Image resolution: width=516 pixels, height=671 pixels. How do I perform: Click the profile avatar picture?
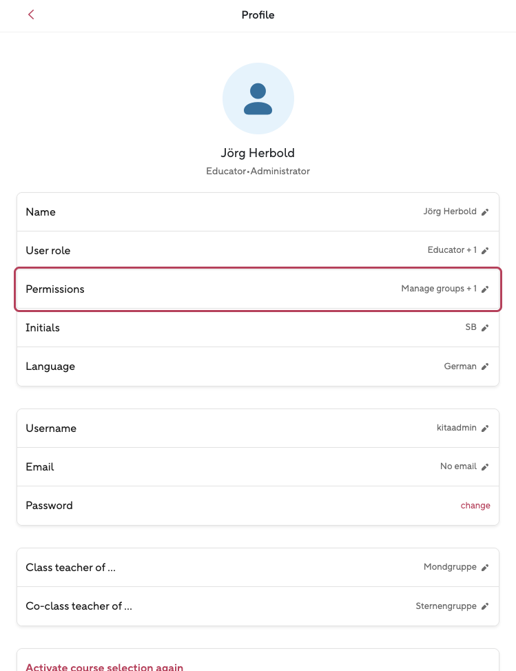point(258,99)
